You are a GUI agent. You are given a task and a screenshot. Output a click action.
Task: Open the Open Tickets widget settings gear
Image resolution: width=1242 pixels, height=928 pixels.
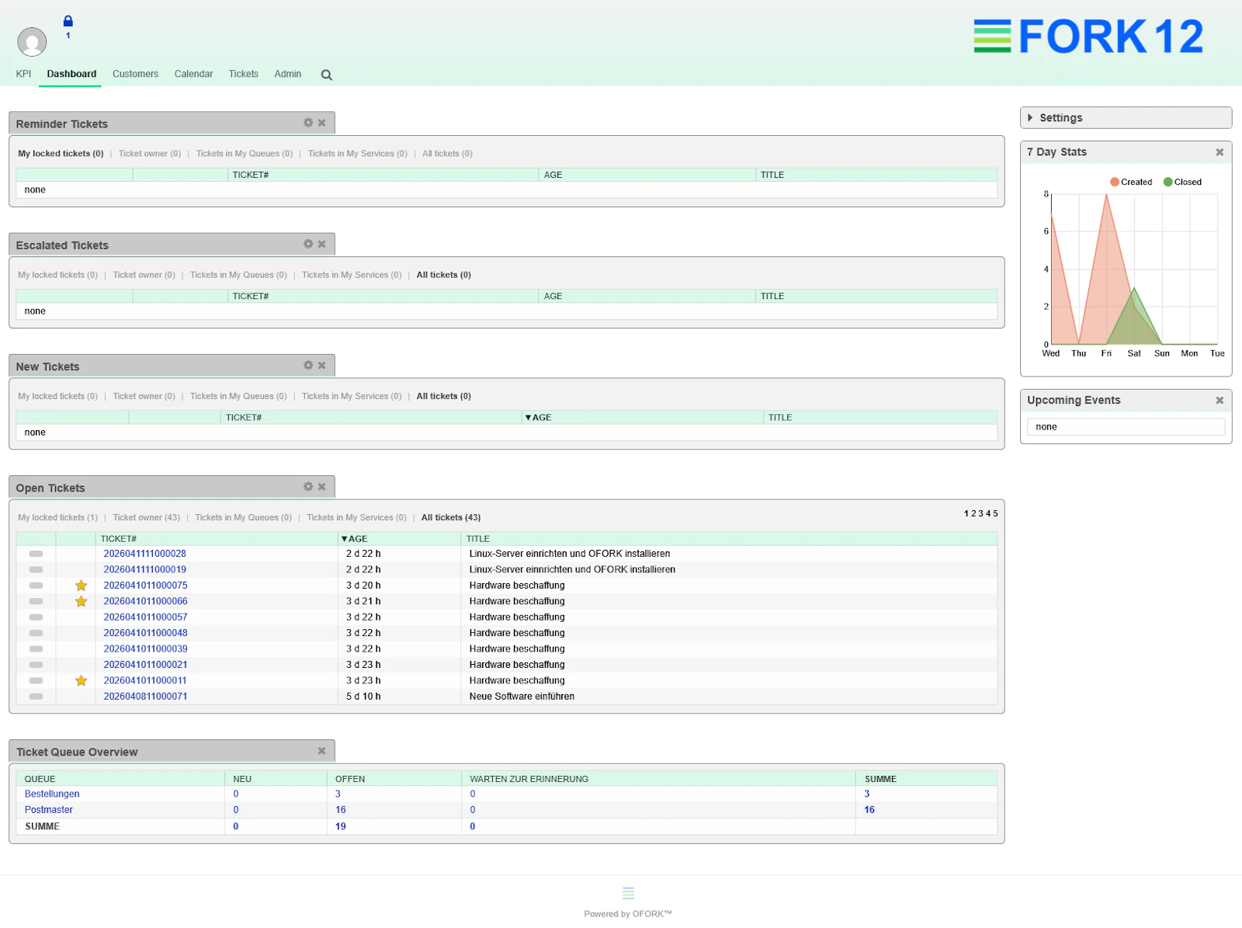[308, 486]
